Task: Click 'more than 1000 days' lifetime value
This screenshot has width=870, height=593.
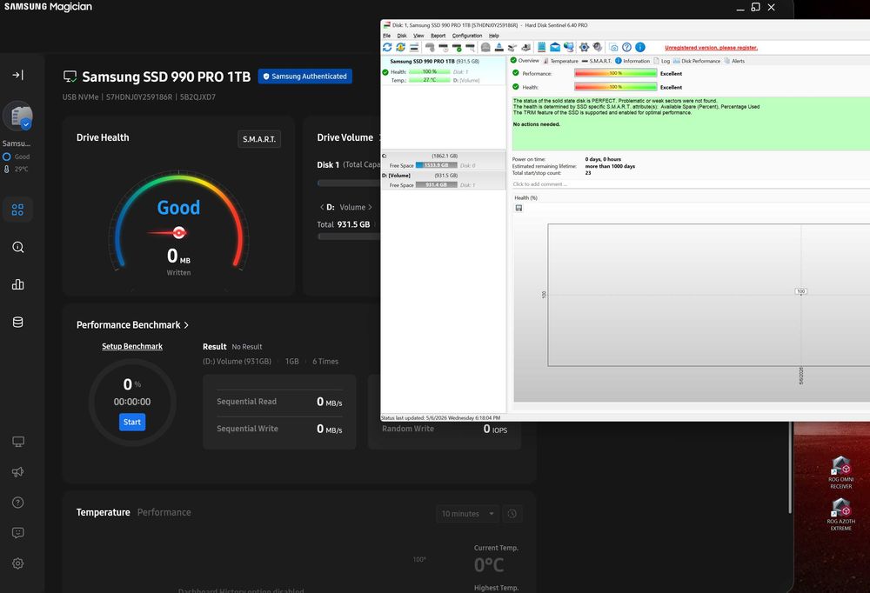Action: (610, 166)
